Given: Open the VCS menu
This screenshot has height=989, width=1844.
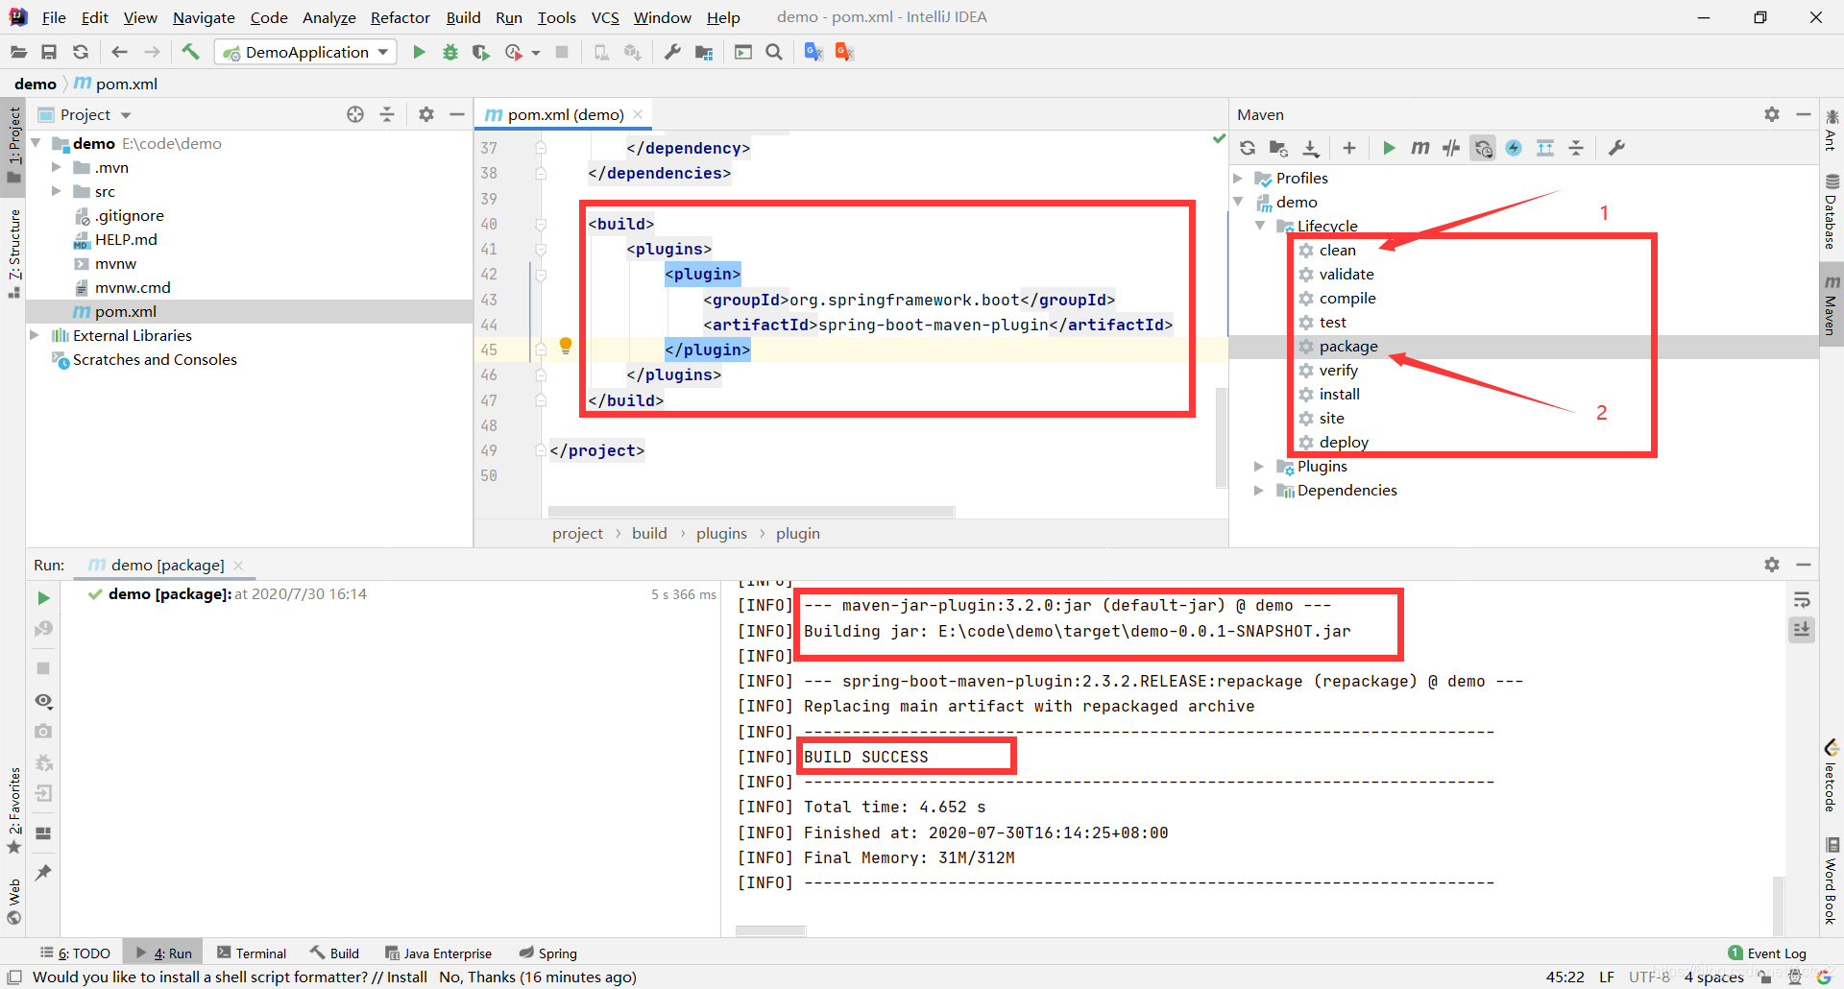Looking at the screenshot, I should [x=605, y=17].
